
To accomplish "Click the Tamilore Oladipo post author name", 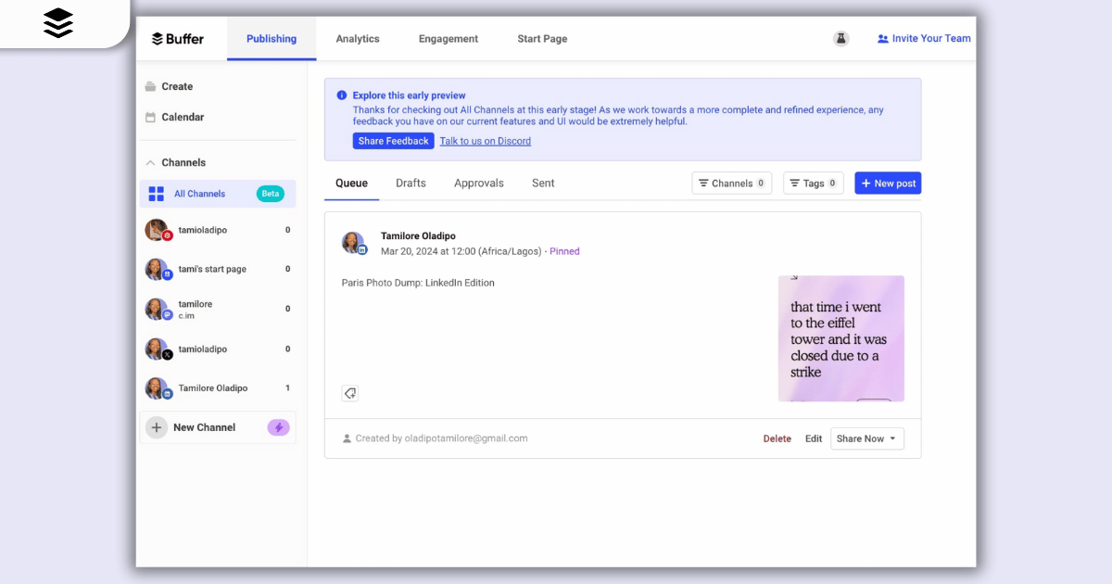I will [x=418, y=236].
